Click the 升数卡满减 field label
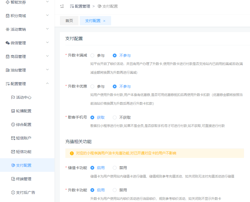The width and height of the screenshot is (250, 202). [78, 55]
